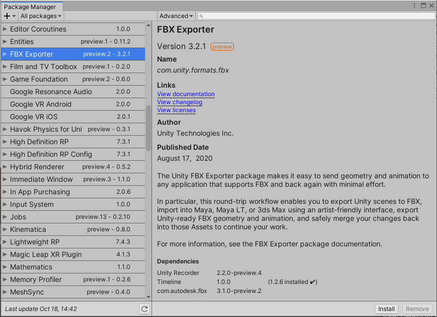Expand the FBX Exporter versions arrow
This screenshot has width=437, height=317.
click(5, 54)
